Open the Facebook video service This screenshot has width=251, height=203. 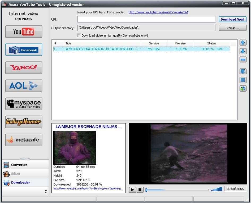(x=24, y=50)
